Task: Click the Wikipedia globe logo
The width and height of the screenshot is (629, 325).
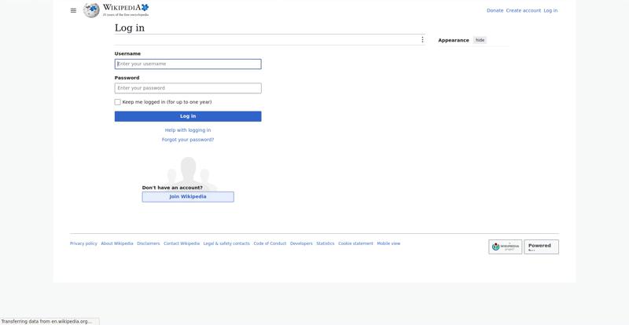Action: click(x=91, y=10)
